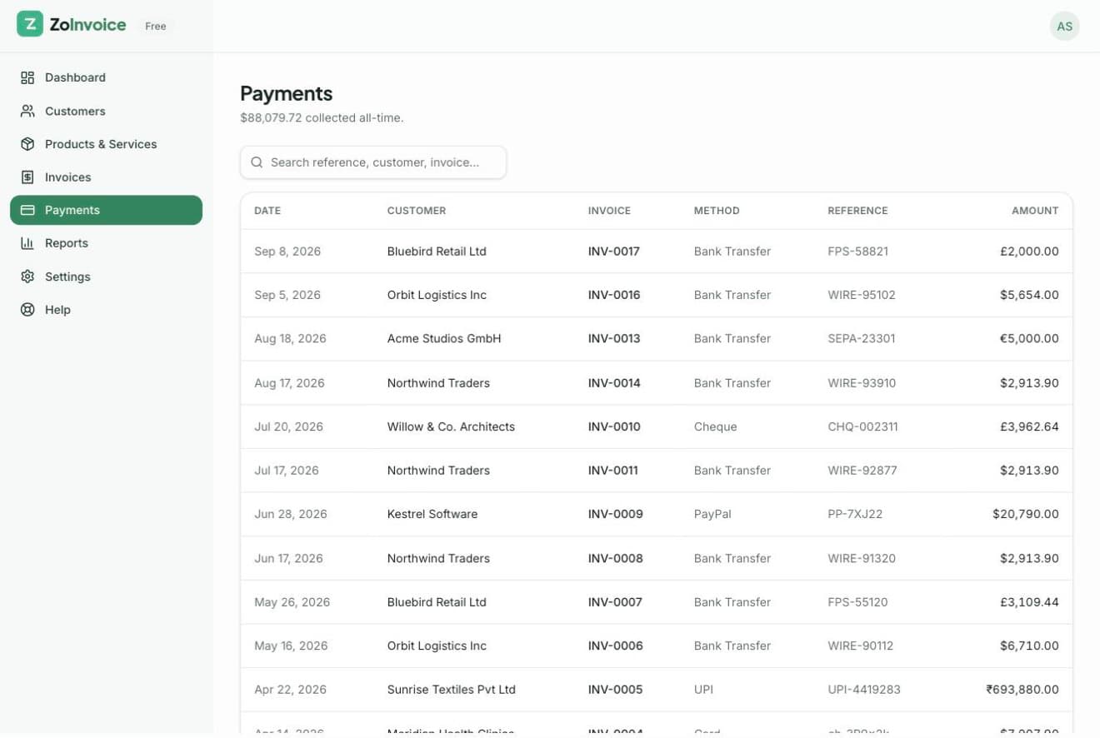Select Kestrel Software customer cell
The width and height of the screenshot is (1100, 738).
(432, 514)
